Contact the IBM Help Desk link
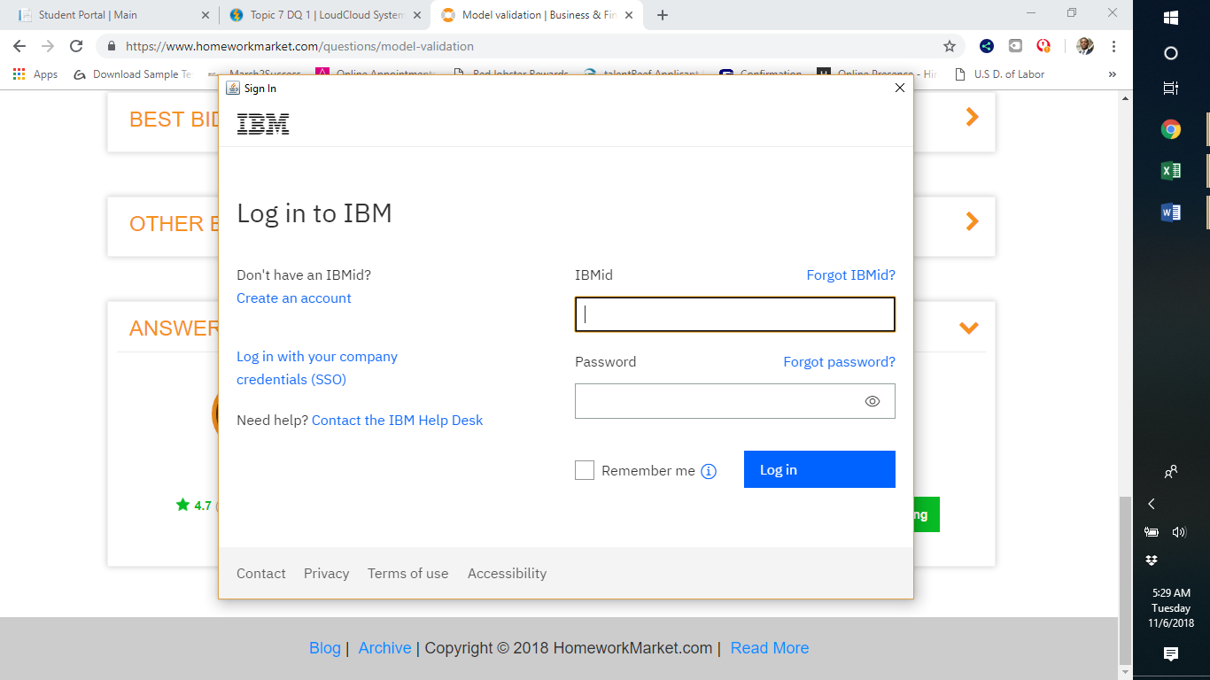Screen dimensions: 1210x680 point(398,421)
